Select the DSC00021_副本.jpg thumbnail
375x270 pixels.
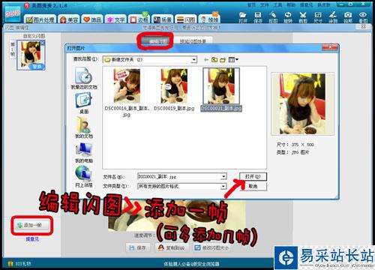pos(221,86)
